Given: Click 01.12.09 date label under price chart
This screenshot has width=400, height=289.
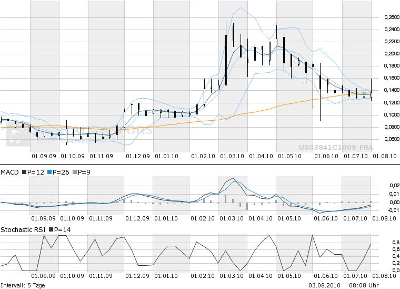Looking at the screenshot, I should [137, 156].
